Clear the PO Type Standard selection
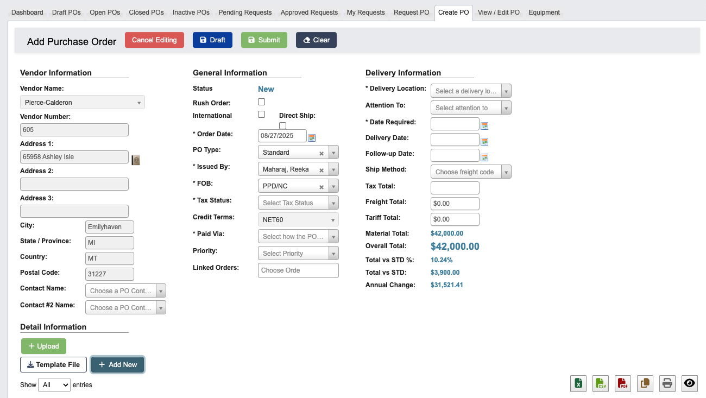This screenshot has height=398, width=706. [x=322, y=153]
